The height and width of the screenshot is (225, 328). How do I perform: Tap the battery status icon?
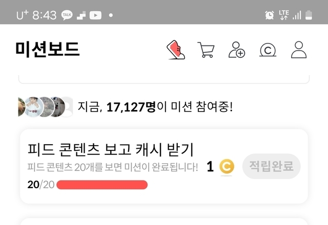click(x=309, y=15)
